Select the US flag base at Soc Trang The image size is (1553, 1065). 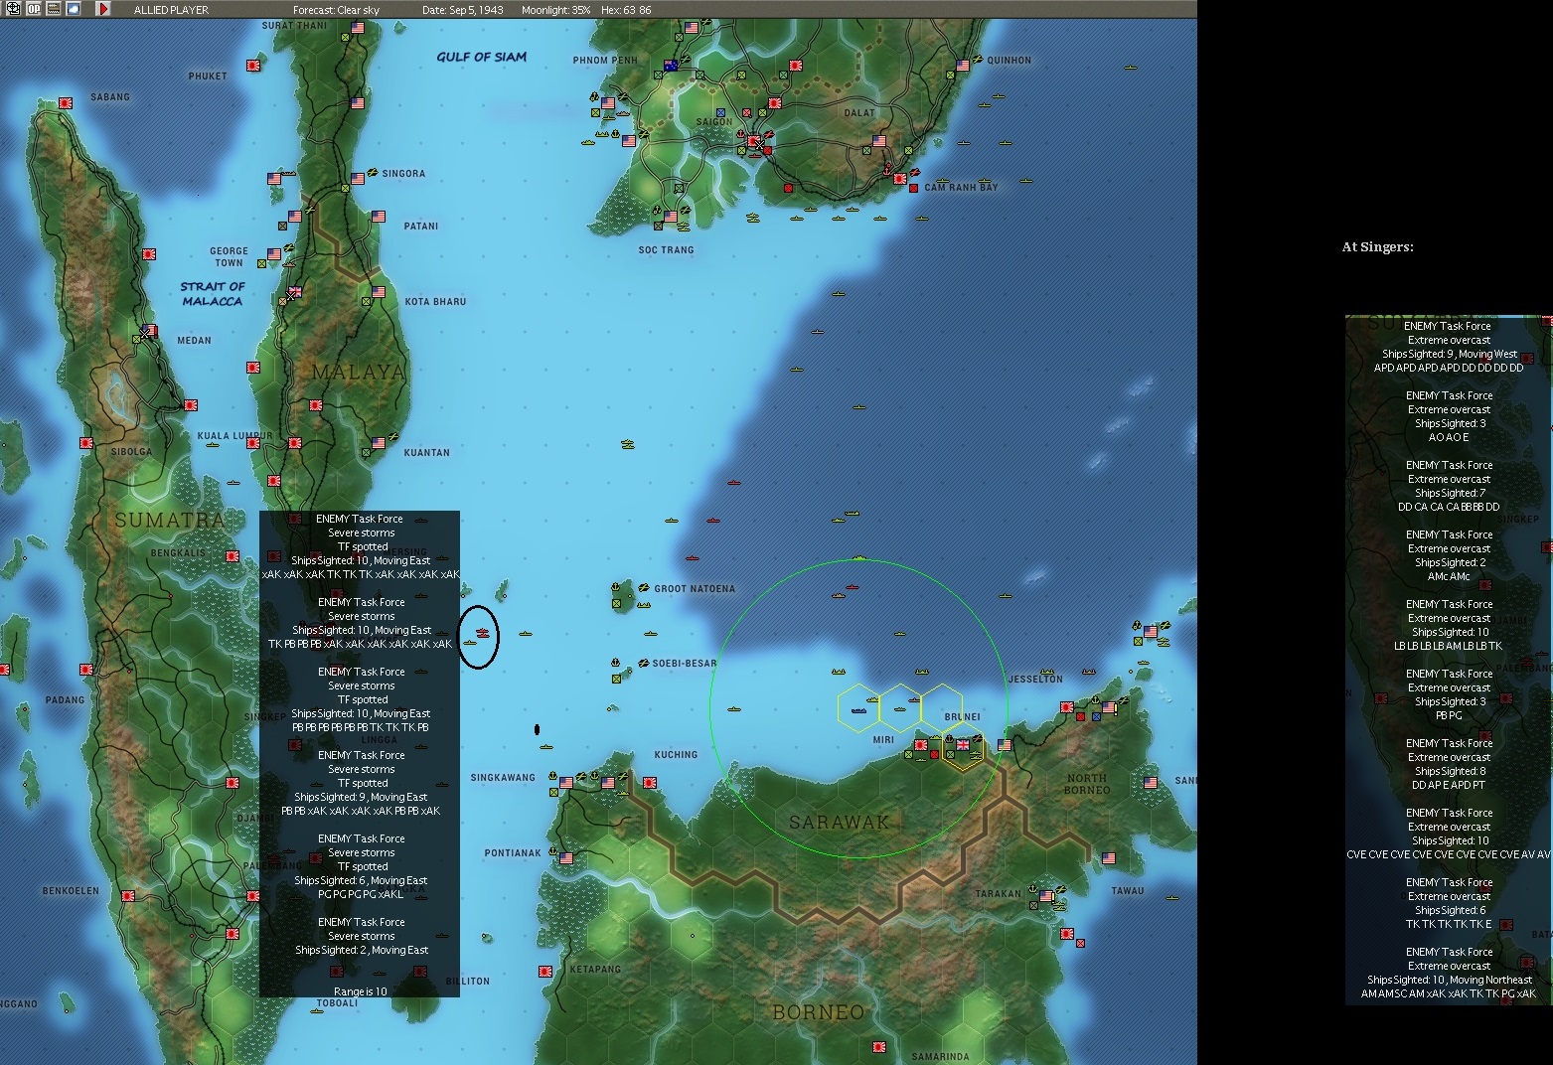click(671, 217)
